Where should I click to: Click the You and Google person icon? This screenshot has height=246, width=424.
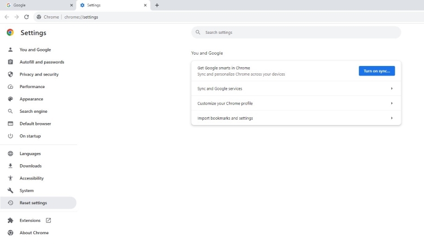click(x=10, y=50)
